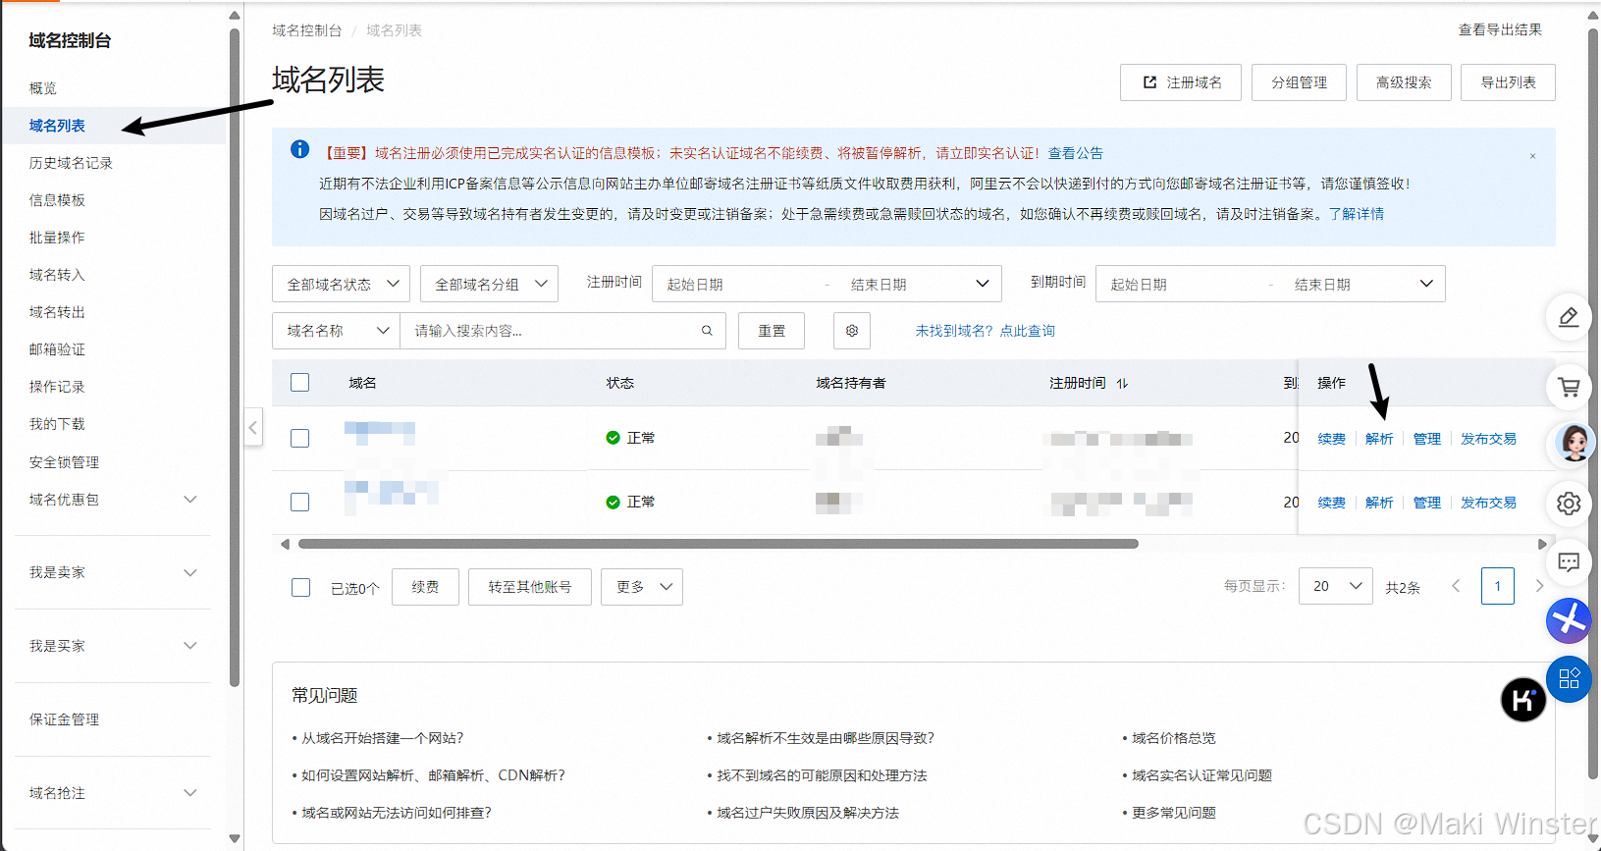1601x851 pixels.
Task: Select 域名列表 in the sidebar
Action: coord(57,126)
